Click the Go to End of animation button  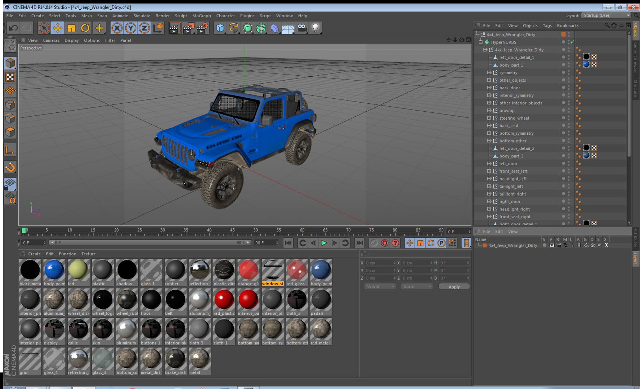coord(359,243)
